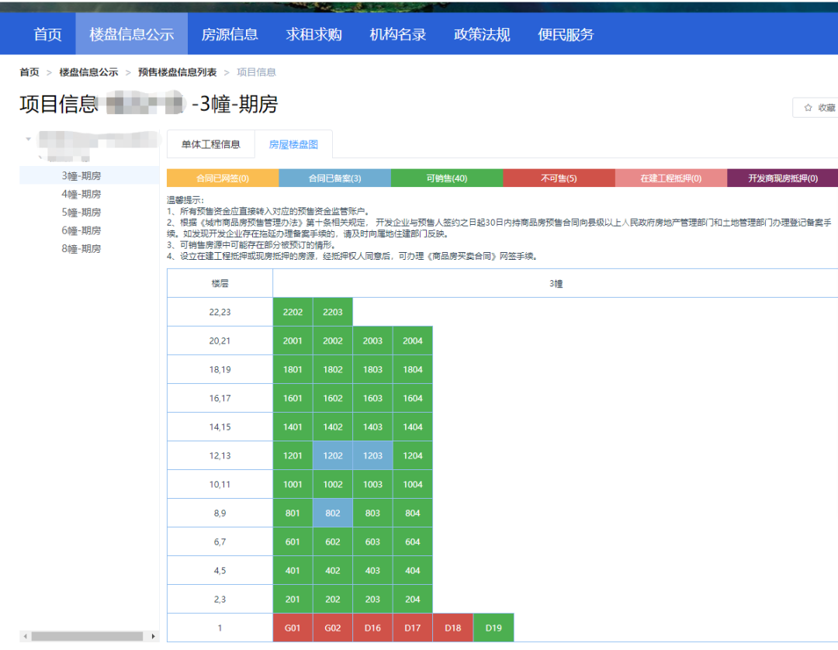Open unsellable unit D16

[372, 628]
